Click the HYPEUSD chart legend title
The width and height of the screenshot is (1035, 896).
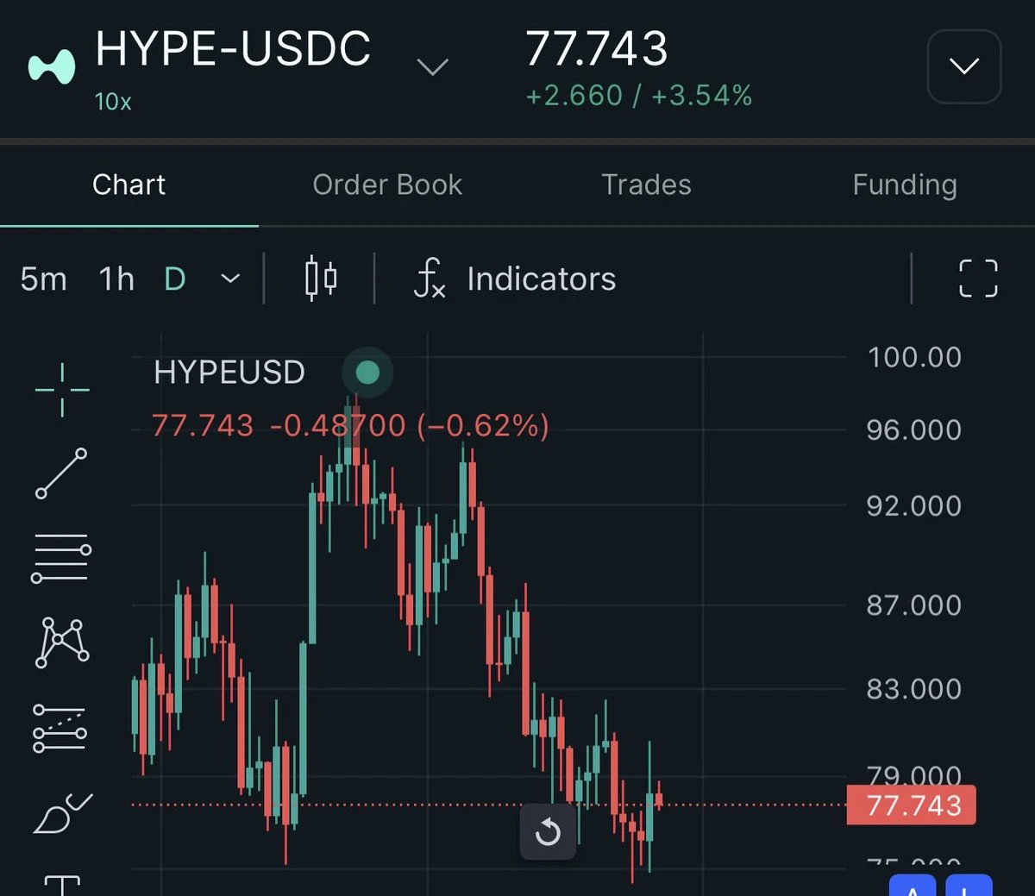click(229, 373)
